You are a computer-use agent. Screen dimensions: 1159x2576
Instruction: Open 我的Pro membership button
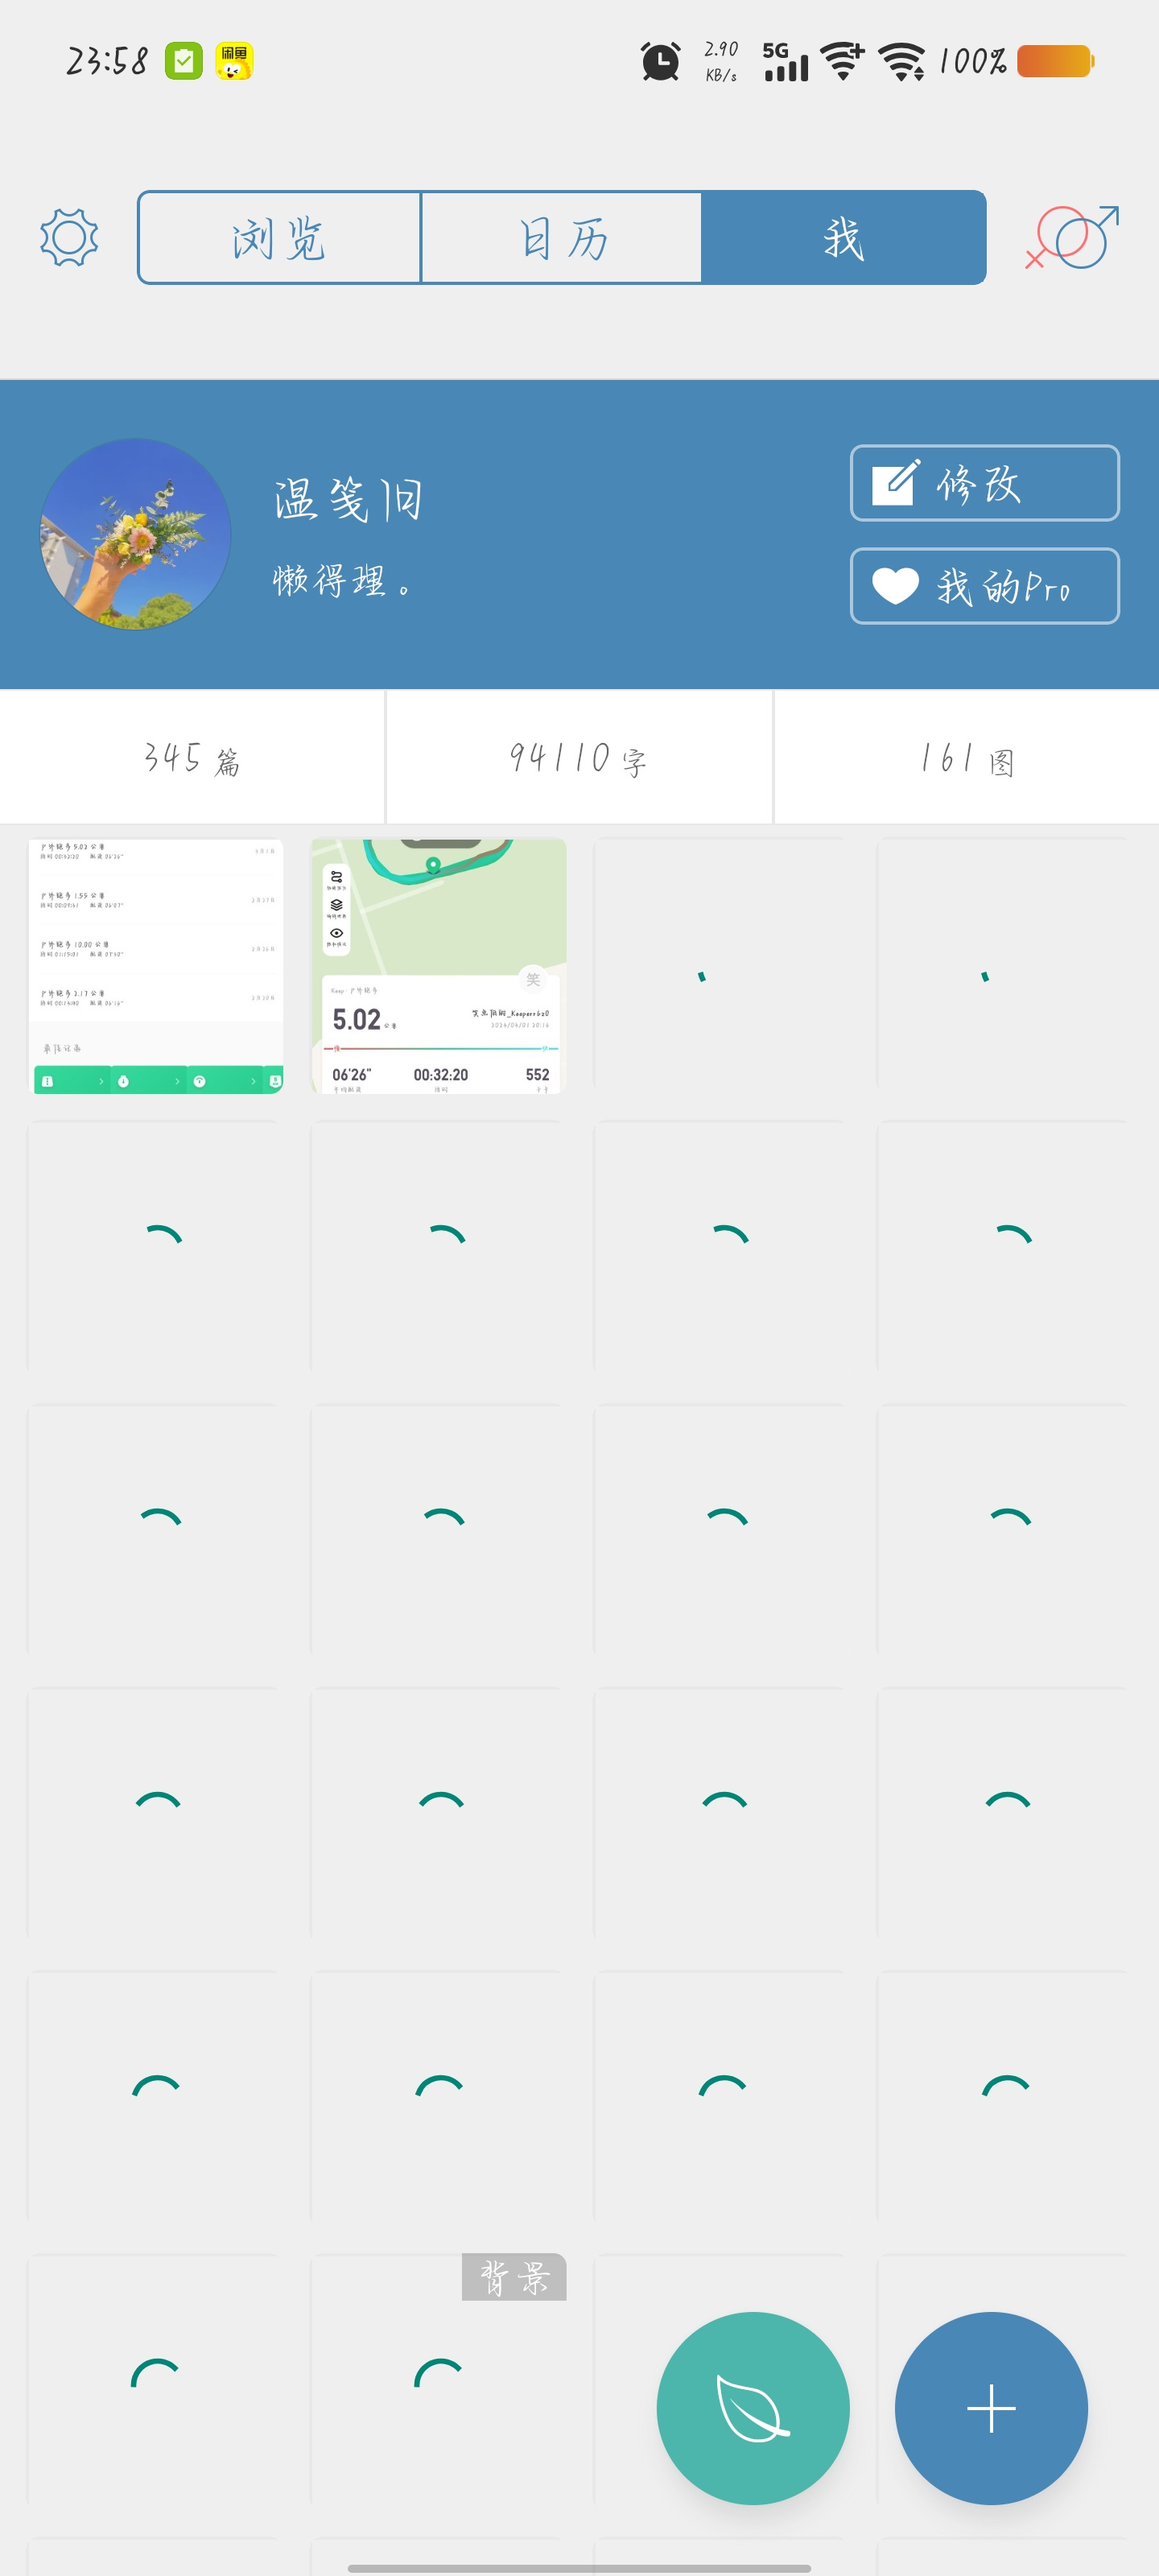(984, 586)
